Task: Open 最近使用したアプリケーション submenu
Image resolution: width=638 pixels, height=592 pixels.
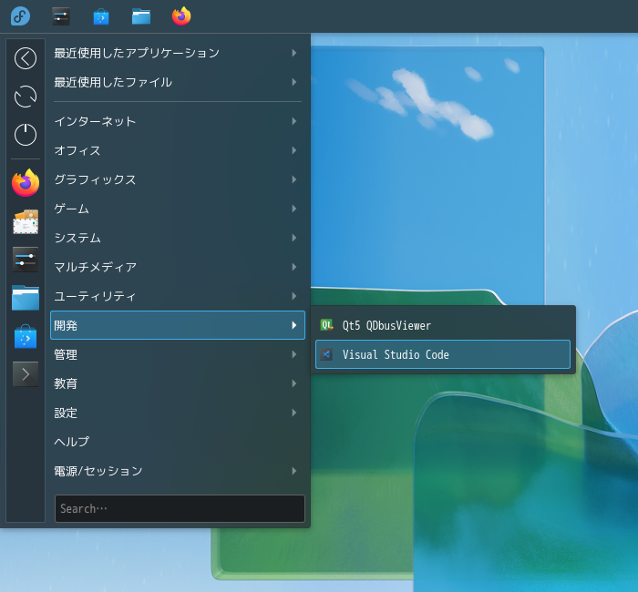Action: pos(178,53)
